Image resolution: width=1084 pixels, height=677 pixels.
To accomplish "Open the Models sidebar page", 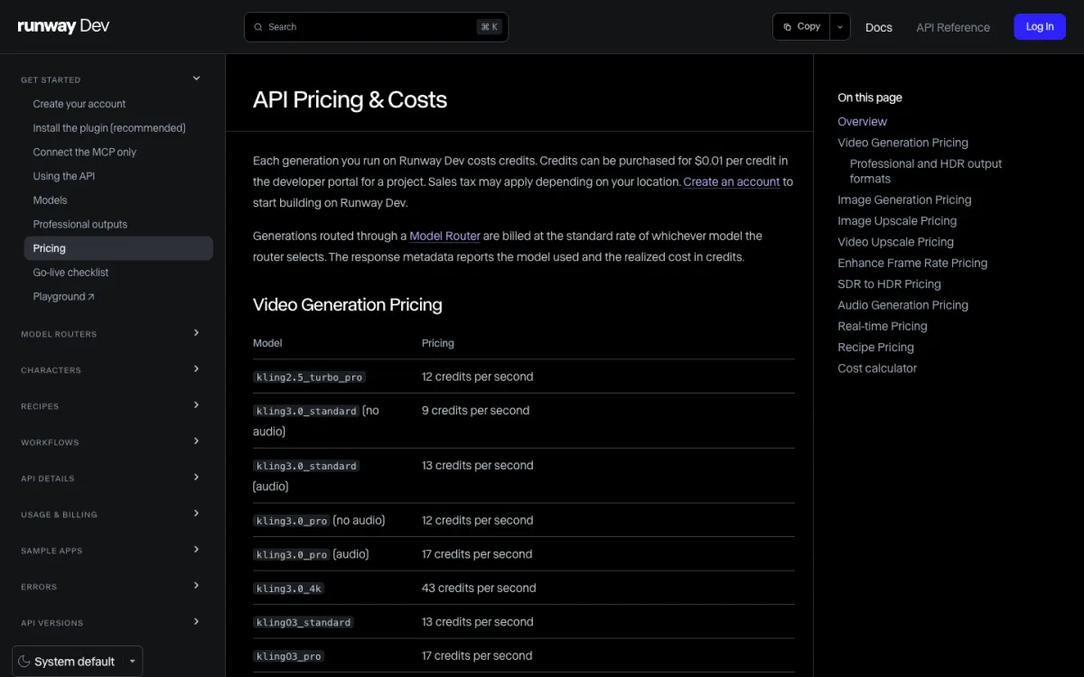I will 50,200.
